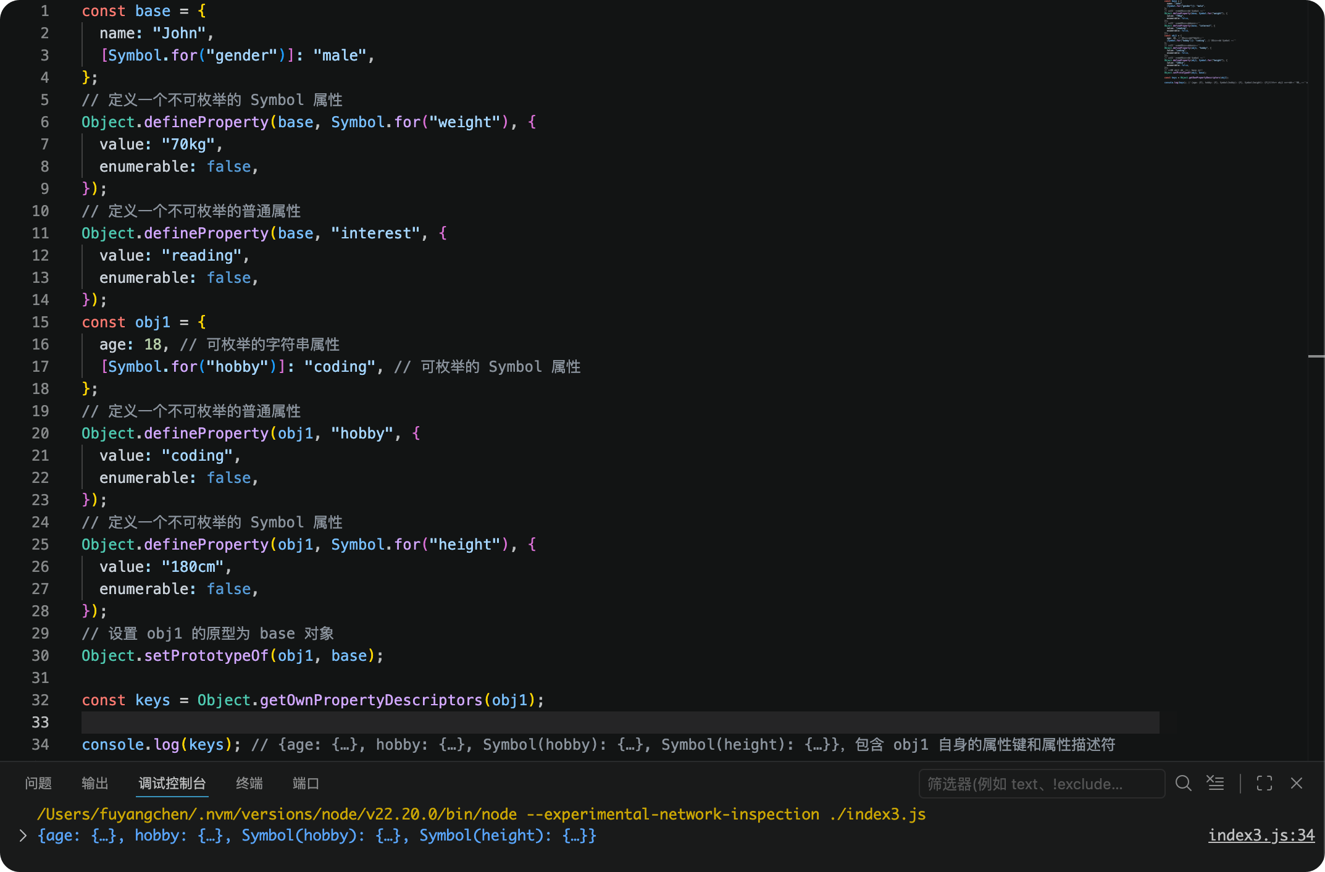1325x872 pixels.
Task: Click the 'name: "John"' line
Action: point(157,33)
